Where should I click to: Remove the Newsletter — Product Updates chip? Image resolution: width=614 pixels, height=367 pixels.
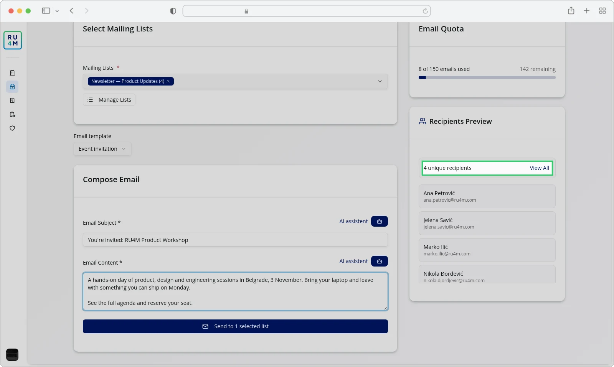click(x=168, y=81)
